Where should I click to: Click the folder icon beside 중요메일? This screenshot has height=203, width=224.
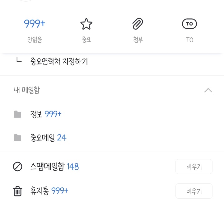(18, 138)
